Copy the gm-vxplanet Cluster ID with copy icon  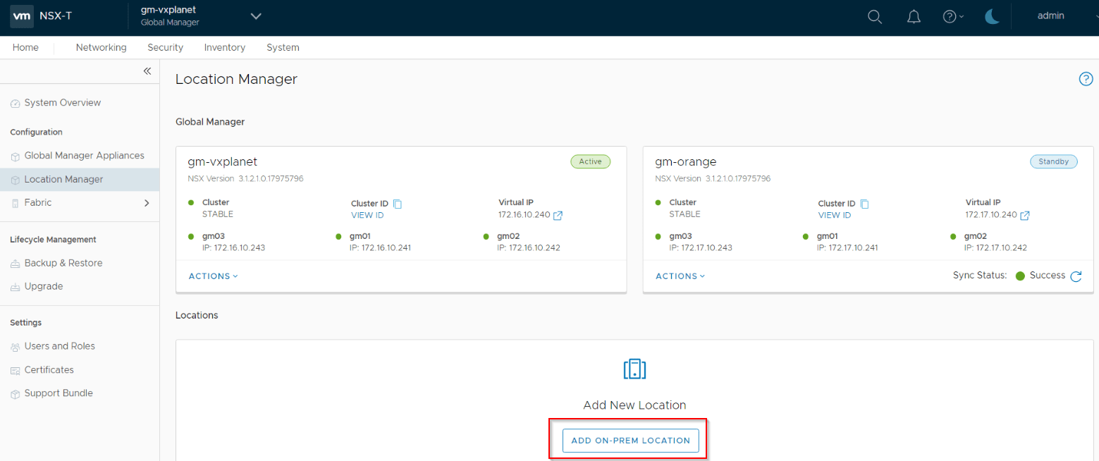click(398, 204)
